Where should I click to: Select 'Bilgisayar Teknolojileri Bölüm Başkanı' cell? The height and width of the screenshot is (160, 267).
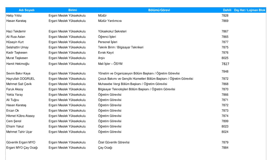123,89
